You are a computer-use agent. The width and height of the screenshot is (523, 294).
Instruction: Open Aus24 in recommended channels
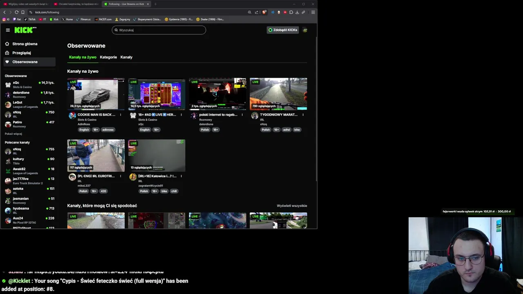point(29,220)
